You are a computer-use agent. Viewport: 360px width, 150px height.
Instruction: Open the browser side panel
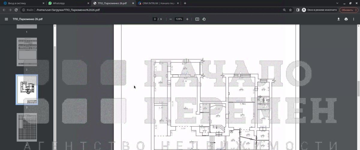click(298, 10)
